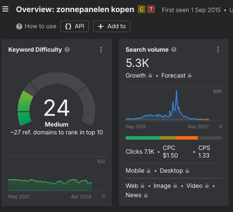Viewport: 233px width, 212px height.
Task: Click the ~27 ref. domains text
Action: [x=57, y=132]
